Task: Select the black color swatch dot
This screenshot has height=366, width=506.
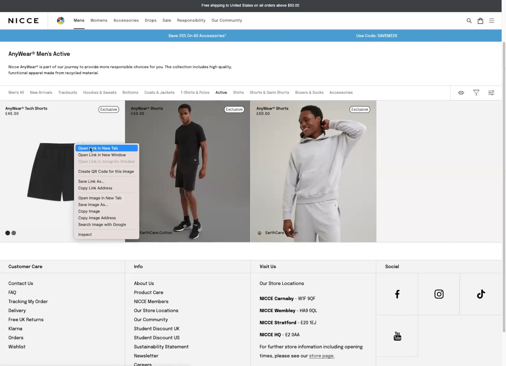Action: (7, 233)
